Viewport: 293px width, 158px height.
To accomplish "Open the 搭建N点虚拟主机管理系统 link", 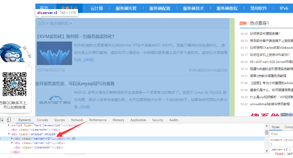I will (x=271, y=69).
